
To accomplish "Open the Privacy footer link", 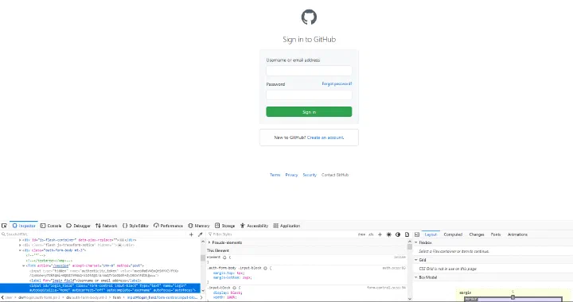I will (291, 175).
